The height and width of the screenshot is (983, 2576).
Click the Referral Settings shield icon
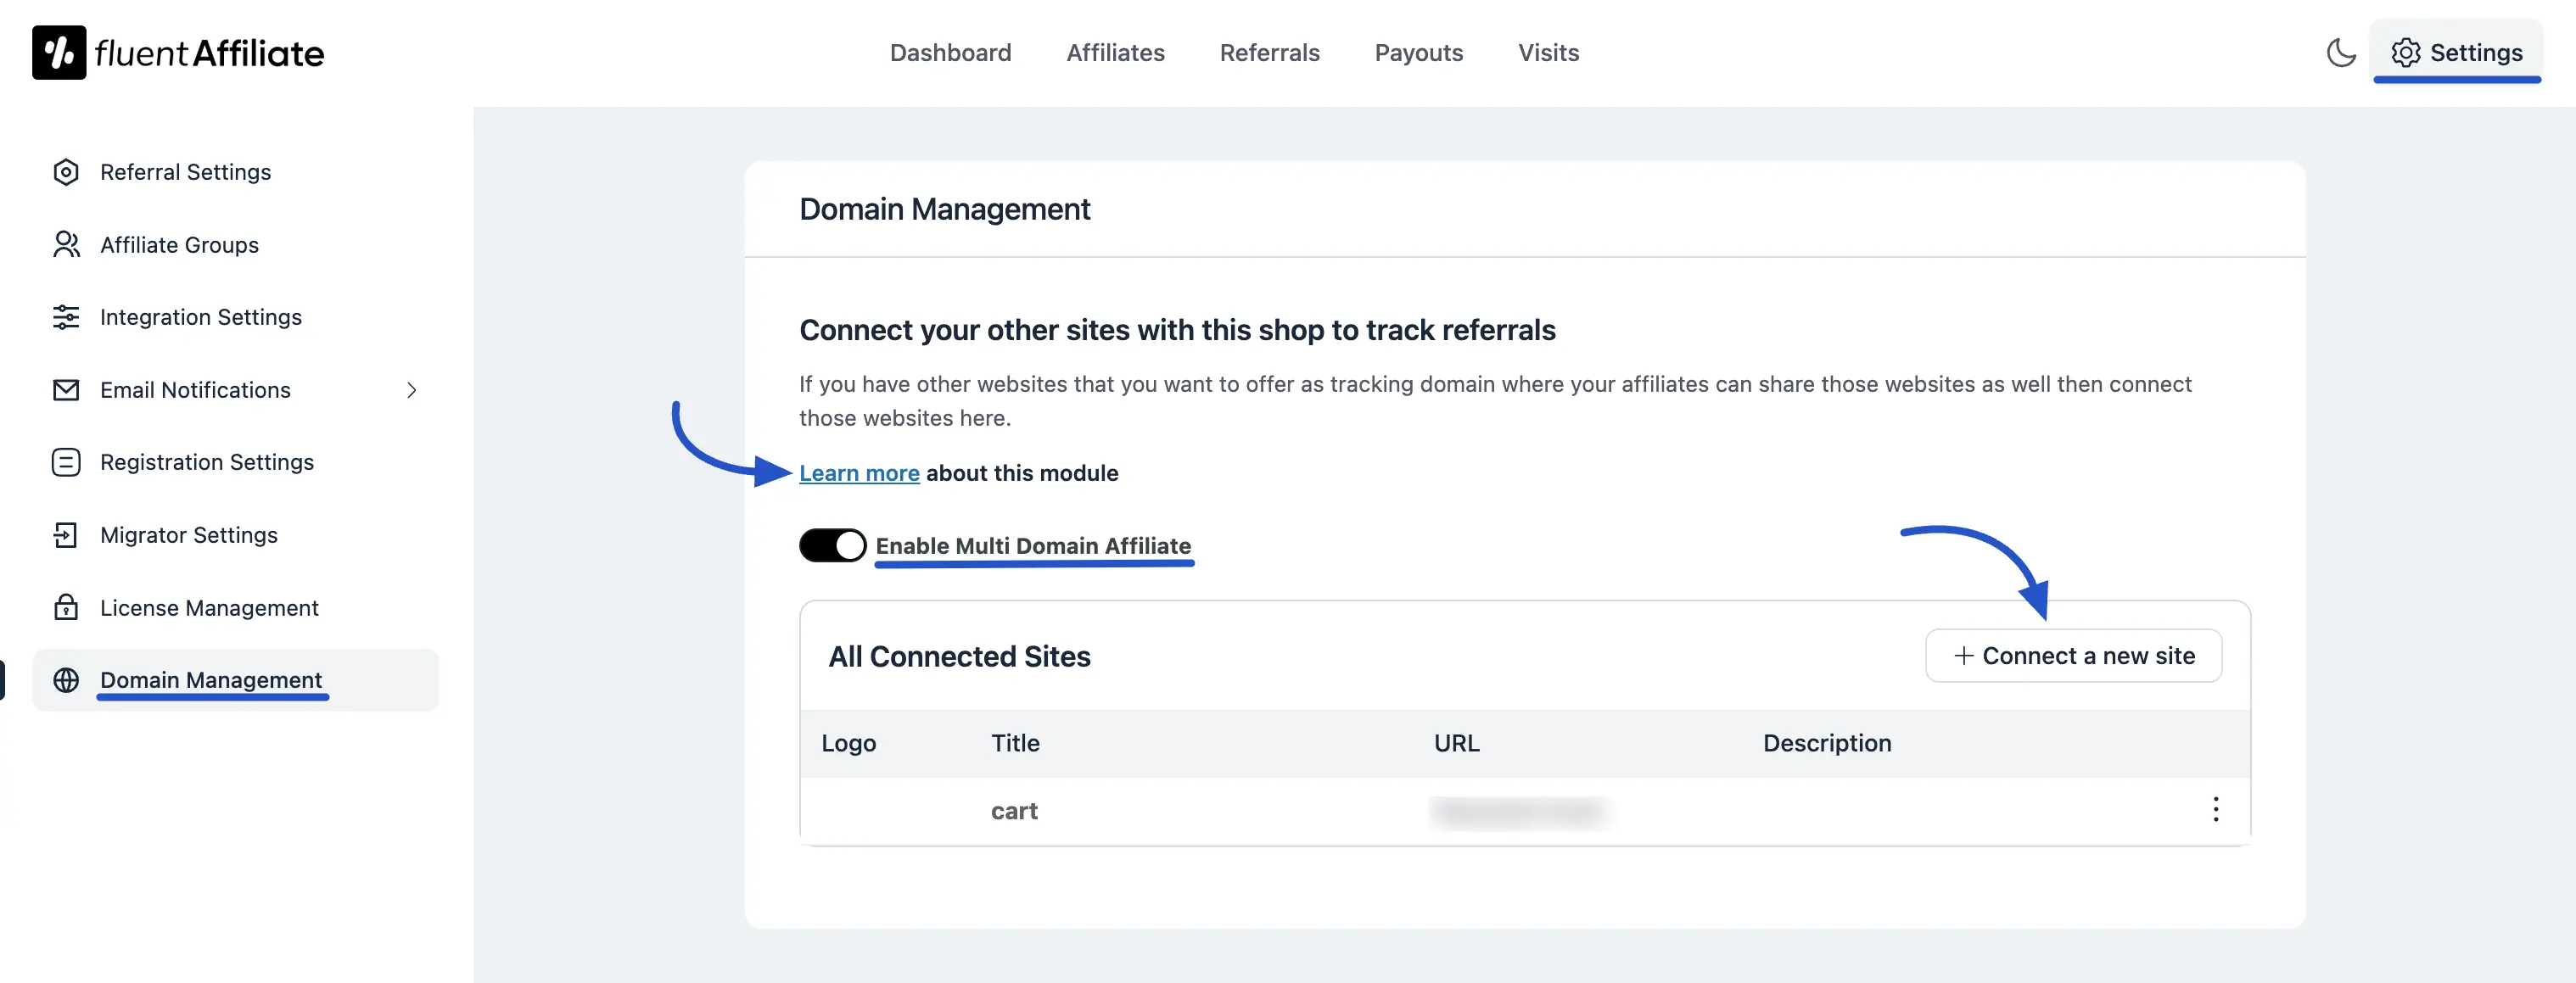click(x=66, y=172)
